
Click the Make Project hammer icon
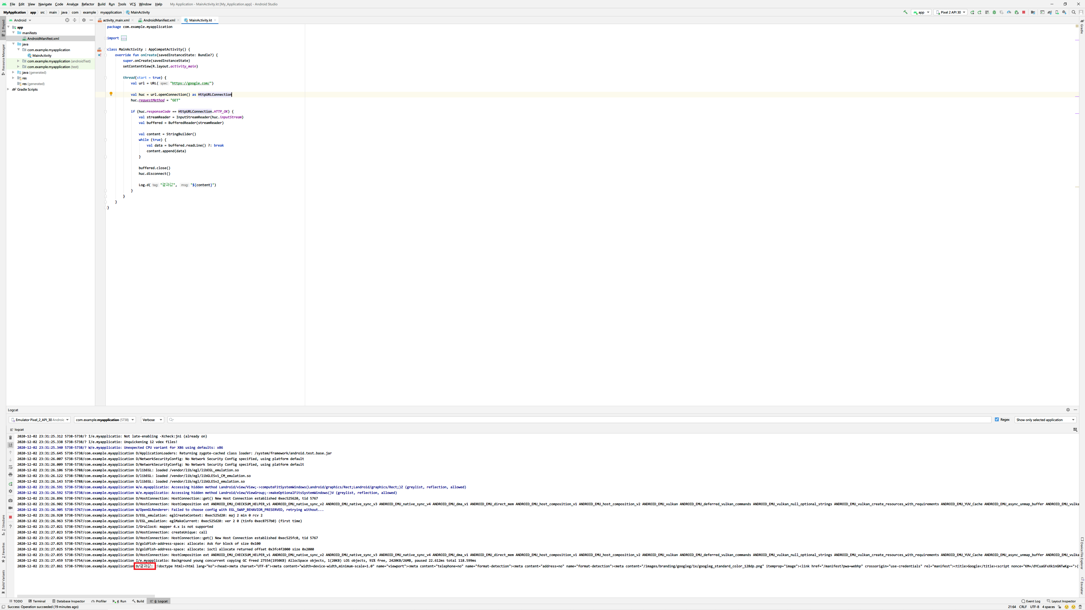click(x=905, y=12)
